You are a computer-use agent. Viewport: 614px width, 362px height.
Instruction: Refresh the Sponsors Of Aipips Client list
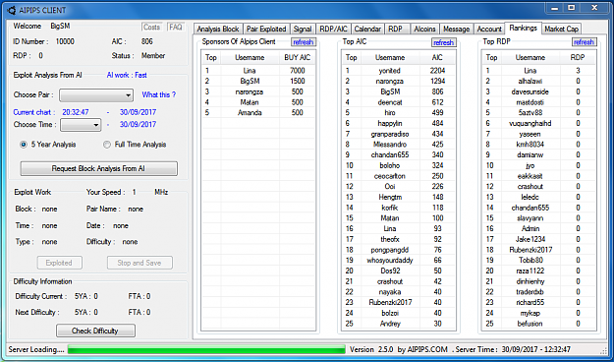point(304,42)
